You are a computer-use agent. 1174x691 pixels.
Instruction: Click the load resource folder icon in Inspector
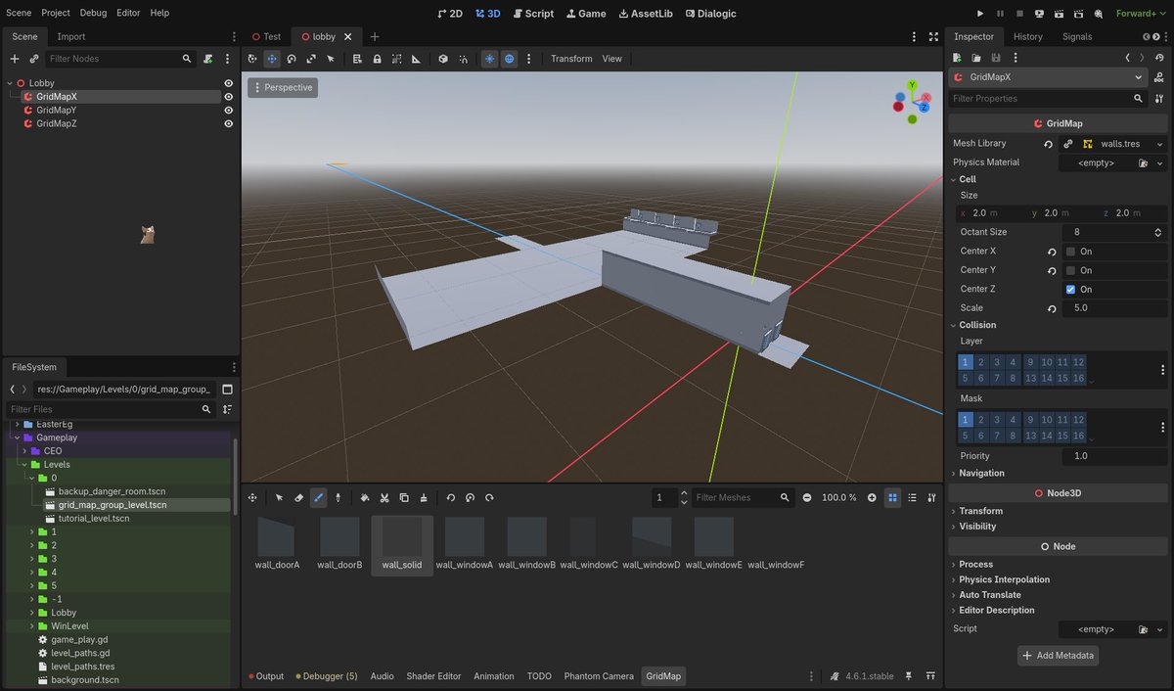pyautogui.click(x=976, y=59)
